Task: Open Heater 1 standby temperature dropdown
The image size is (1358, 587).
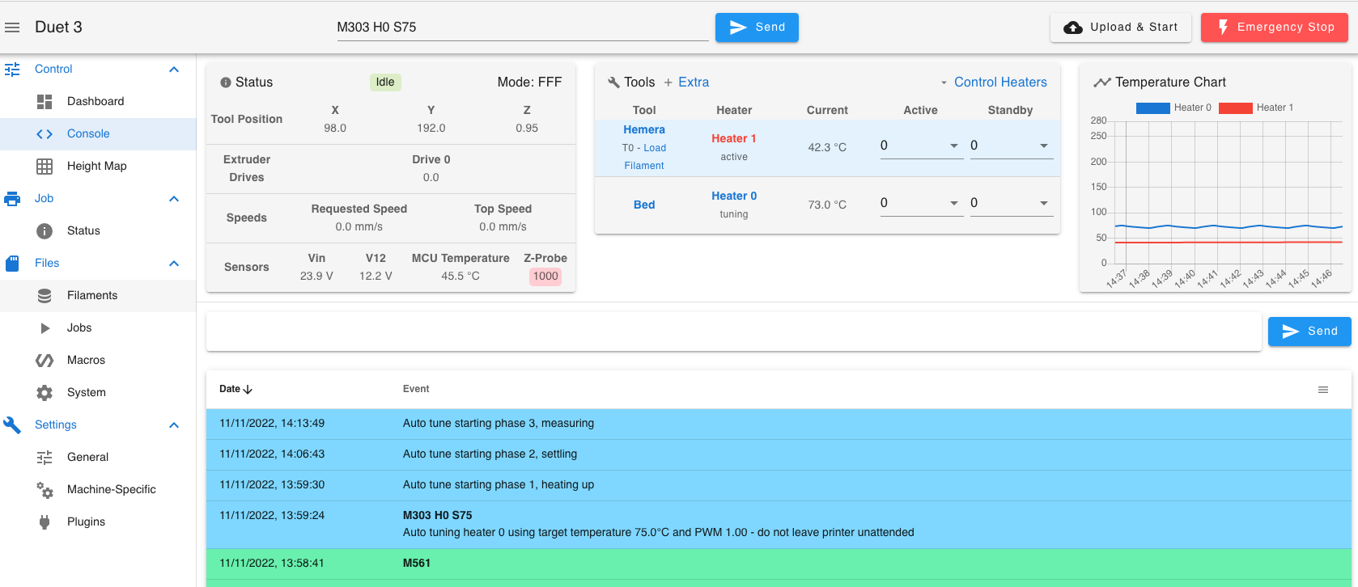Action: 1044,146
